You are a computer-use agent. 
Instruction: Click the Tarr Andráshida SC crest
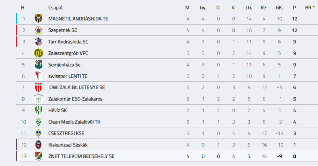(x=38, y=41)
